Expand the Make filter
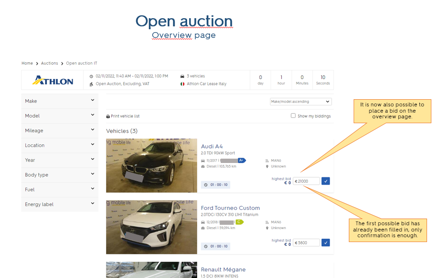 point(60,101)
